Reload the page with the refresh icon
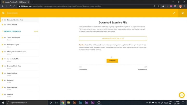Viewport: 187px width, 105px height. coord(10,6)
